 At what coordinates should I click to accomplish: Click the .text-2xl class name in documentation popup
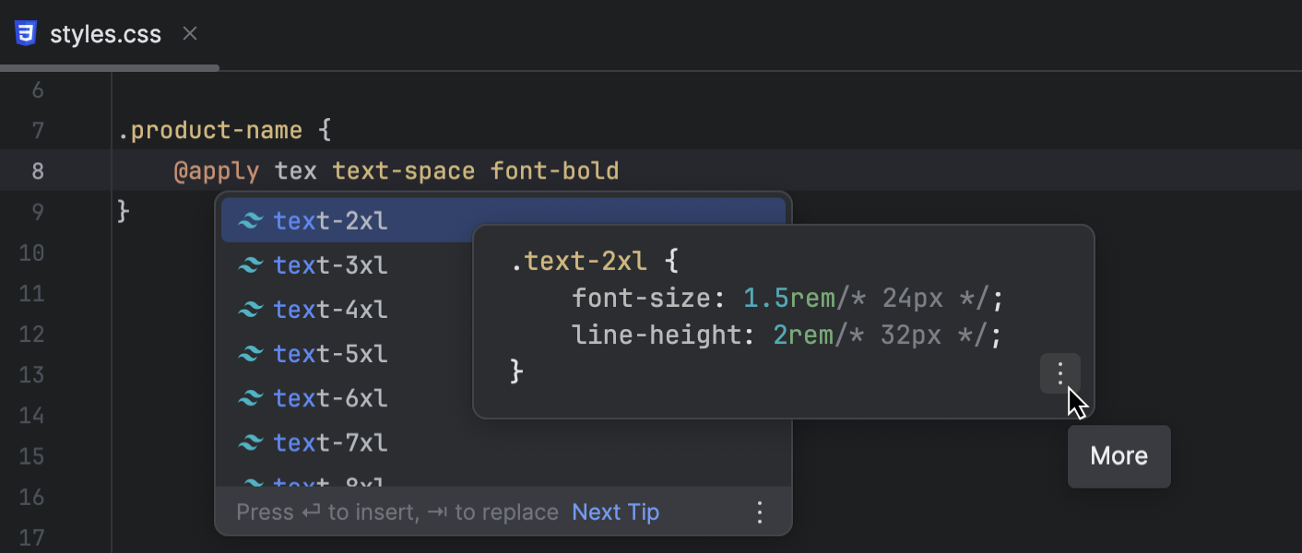tap(583, 260)
